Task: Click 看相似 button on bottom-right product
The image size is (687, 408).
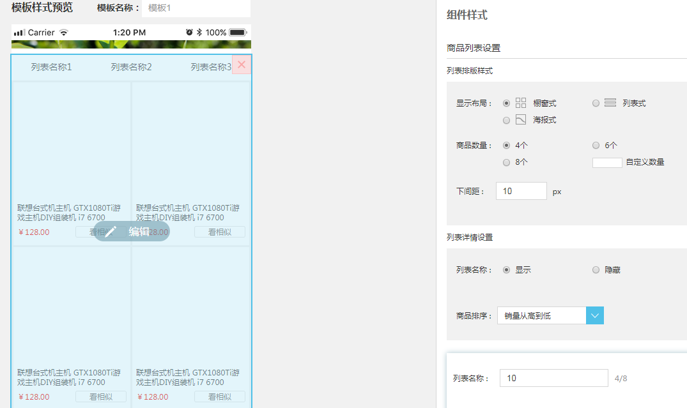Action: [220, 397]
